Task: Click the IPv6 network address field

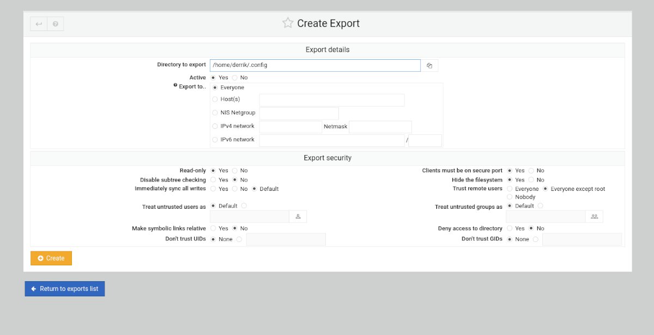Action: click(x=332, y=140)
